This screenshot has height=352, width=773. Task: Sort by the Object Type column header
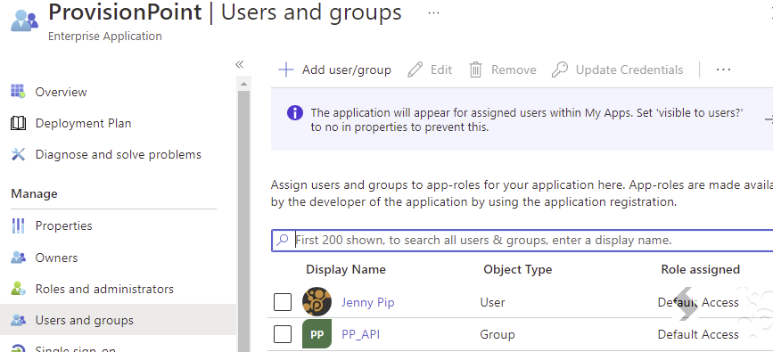click(518, 269)
